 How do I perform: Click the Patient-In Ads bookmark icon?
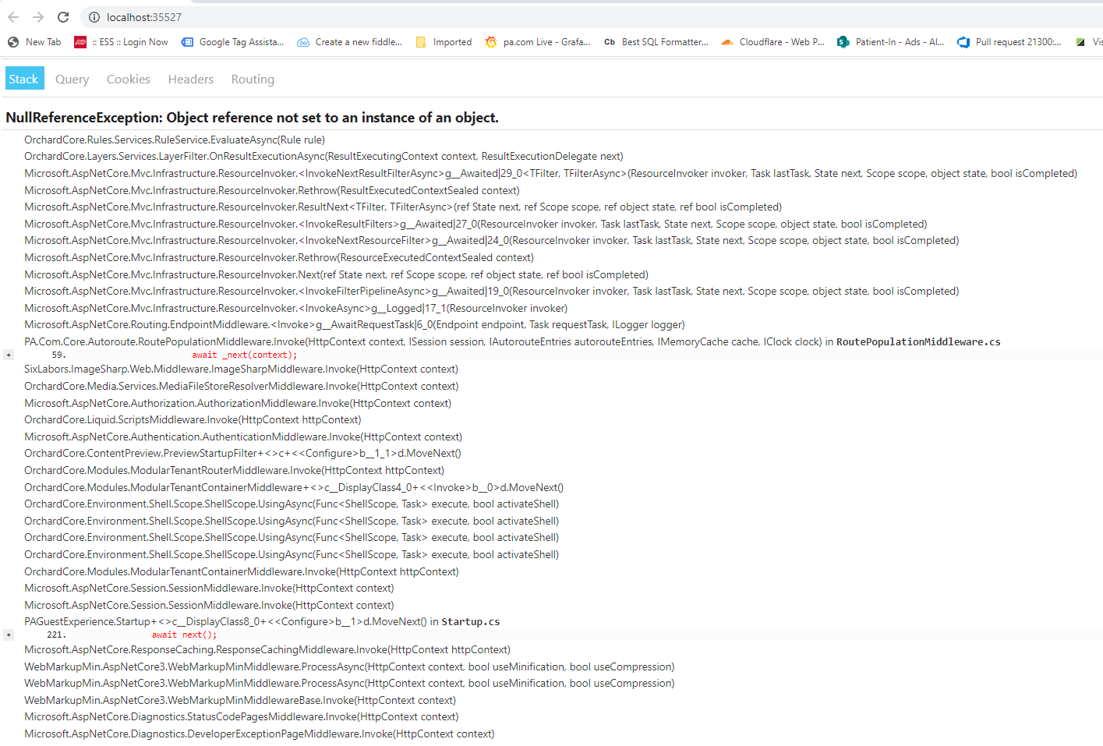coord(843,42)
